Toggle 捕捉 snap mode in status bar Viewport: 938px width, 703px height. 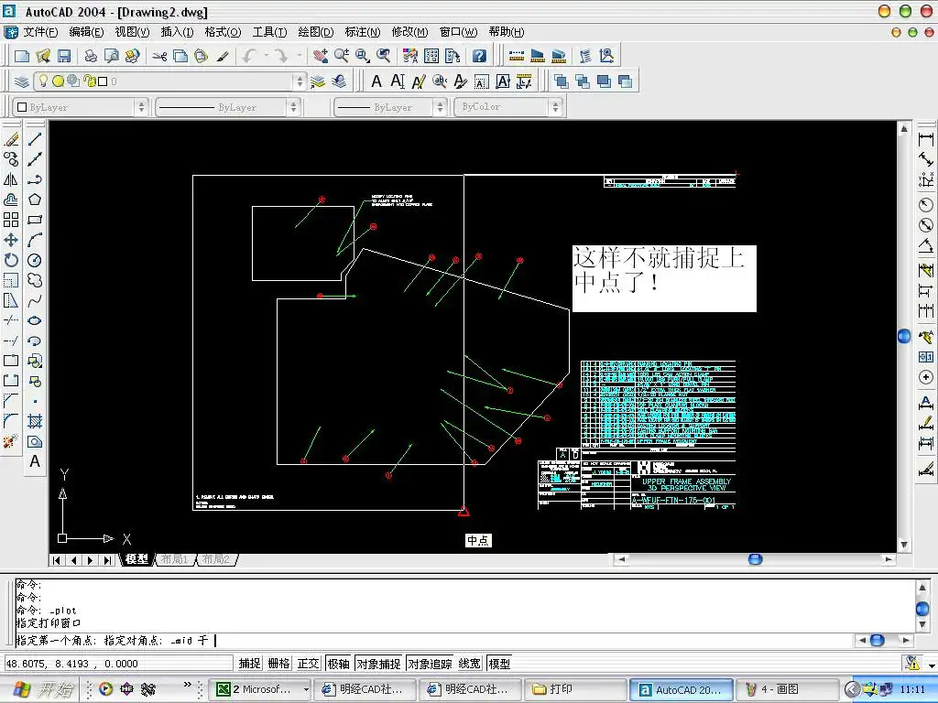[x=249, y=664]
